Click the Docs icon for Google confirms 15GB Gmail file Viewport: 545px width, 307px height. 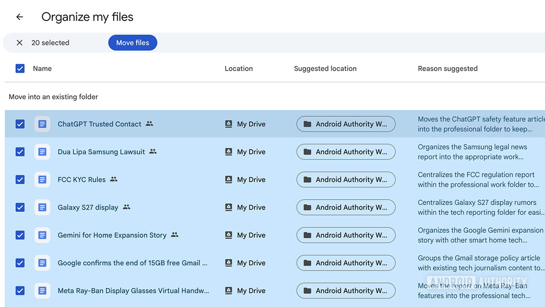tap(42, 263)
